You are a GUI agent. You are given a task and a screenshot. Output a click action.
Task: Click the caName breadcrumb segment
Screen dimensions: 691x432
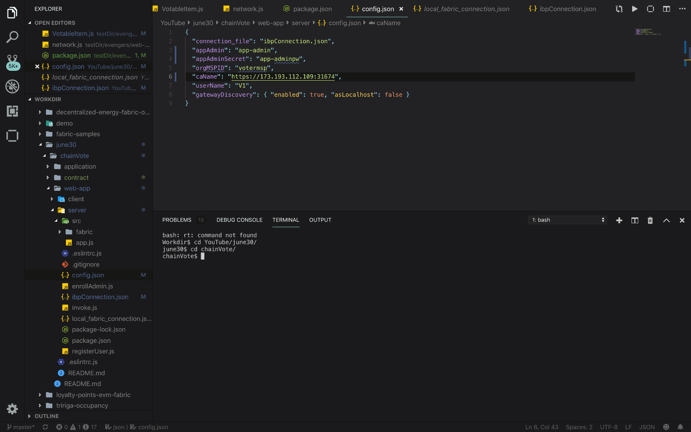[385, 23]
